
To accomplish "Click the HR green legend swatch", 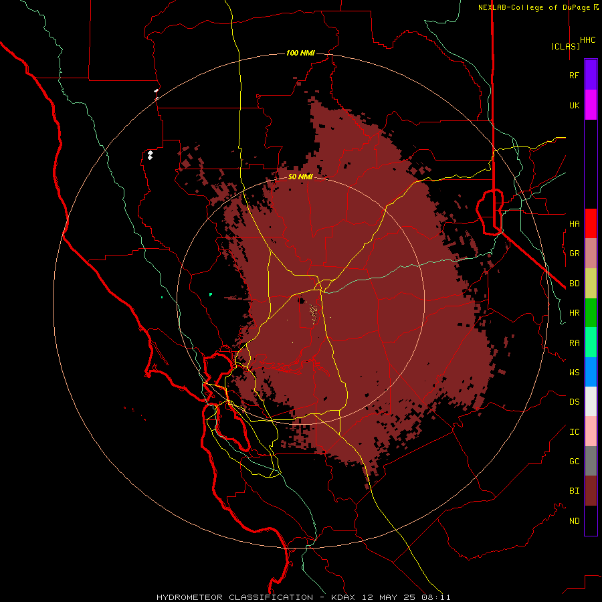I will (591, 313).
